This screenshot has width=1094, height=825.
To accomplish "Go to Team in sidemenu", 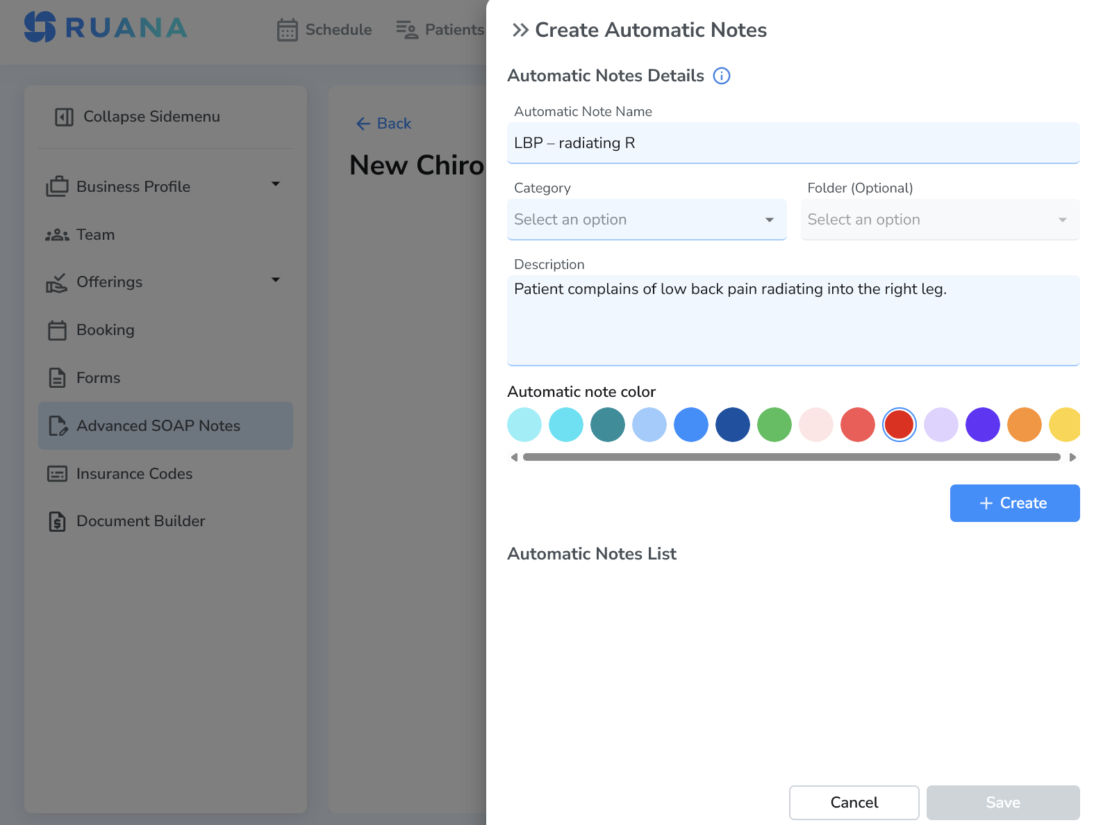I will [165, 235].
